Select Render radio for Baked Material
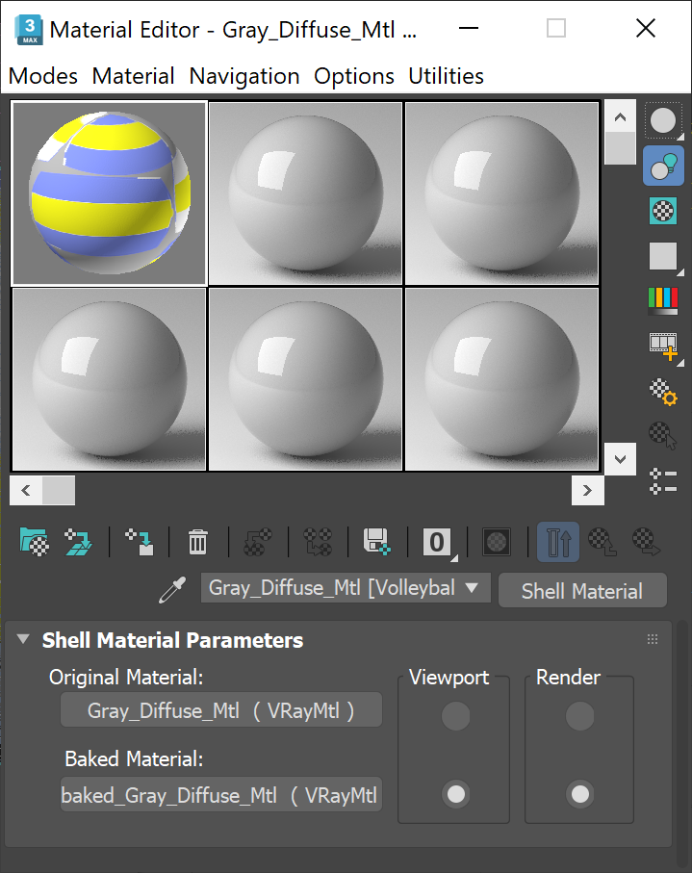 [580, 794]
